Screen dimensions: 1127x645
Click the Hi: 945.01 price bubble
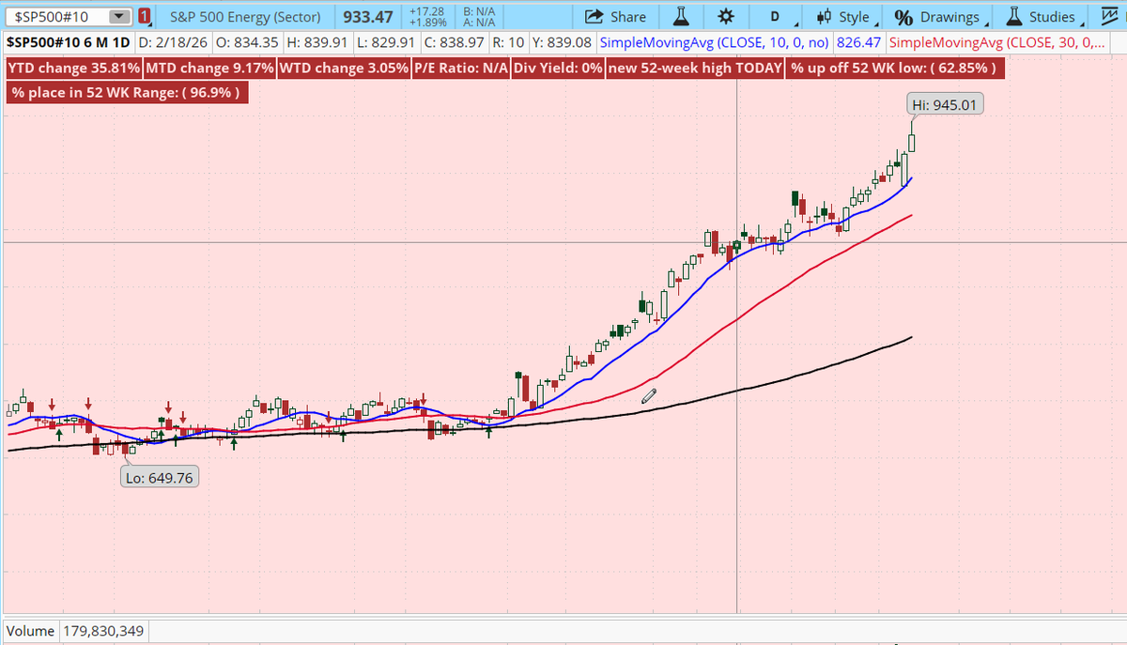pyautogui.click(x=945, y=105)
